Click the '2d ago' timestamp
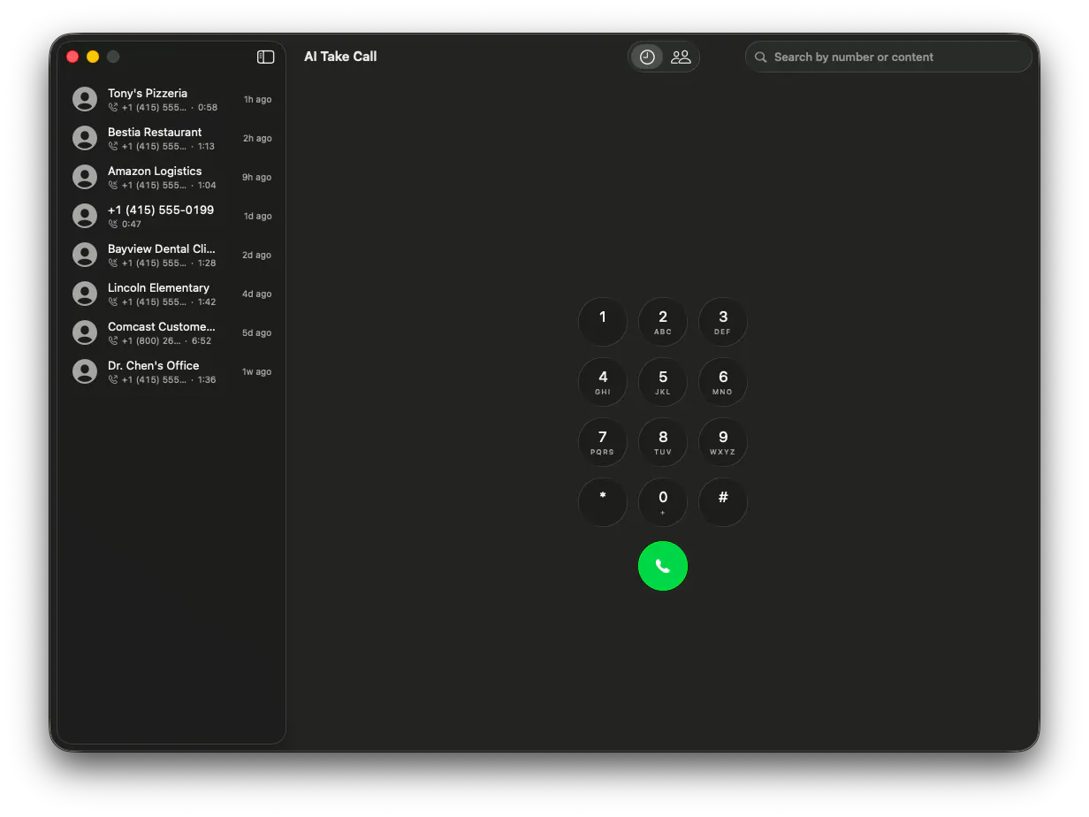The width and height of the screenshot is (1089, 817). [257, 256]
